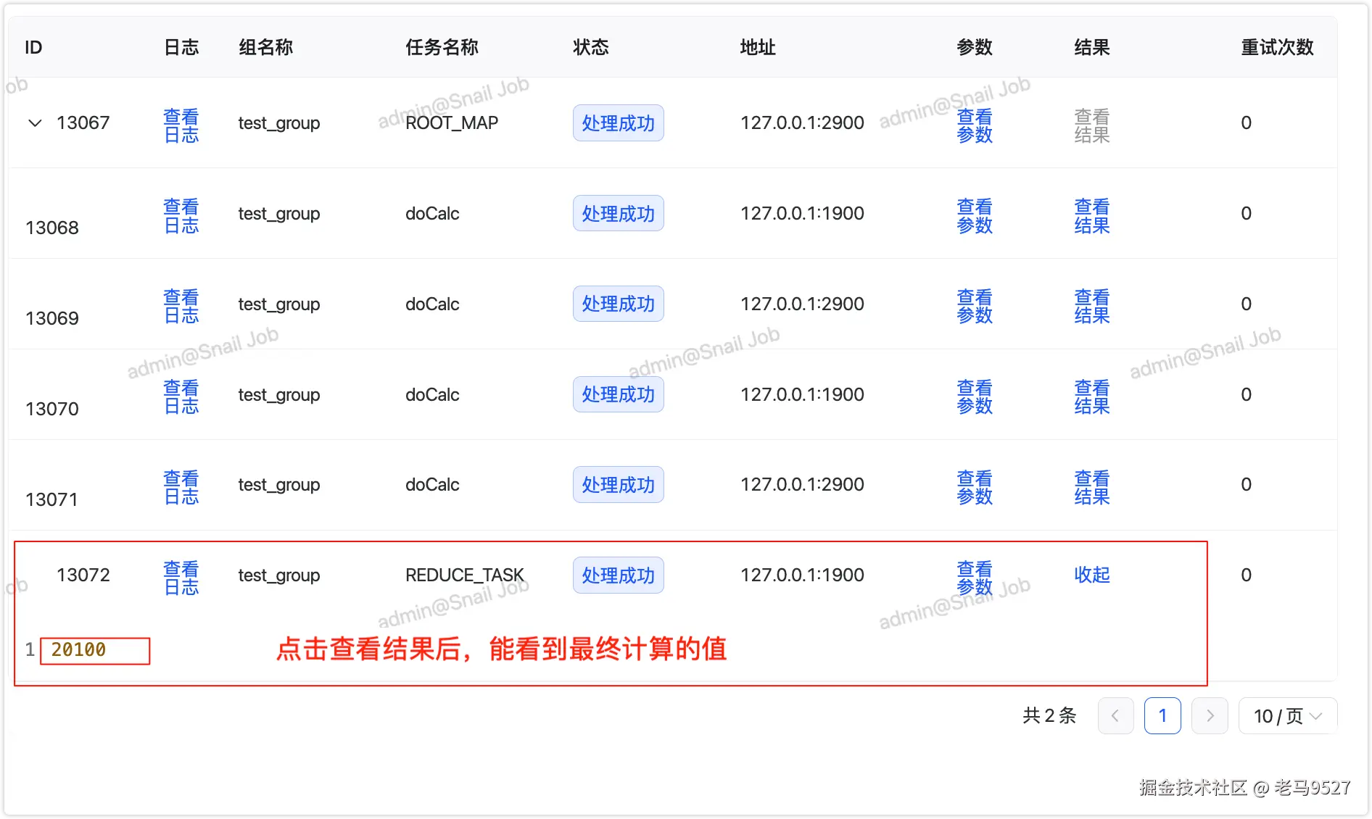Click ID cell 13072
The image size is (1372, 819).
pos(83,575)
